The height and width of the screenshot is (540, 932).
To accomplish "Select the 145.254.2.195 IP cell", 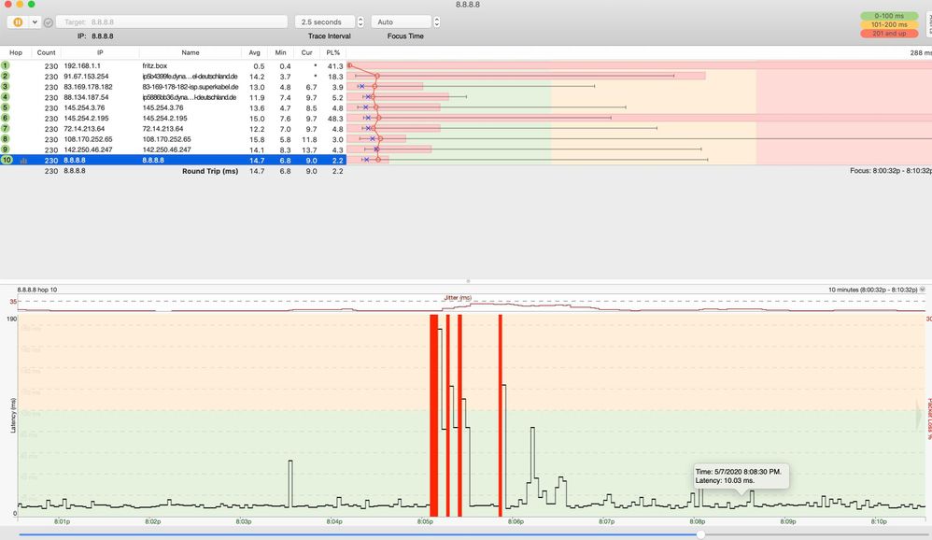I will point(86,119).
